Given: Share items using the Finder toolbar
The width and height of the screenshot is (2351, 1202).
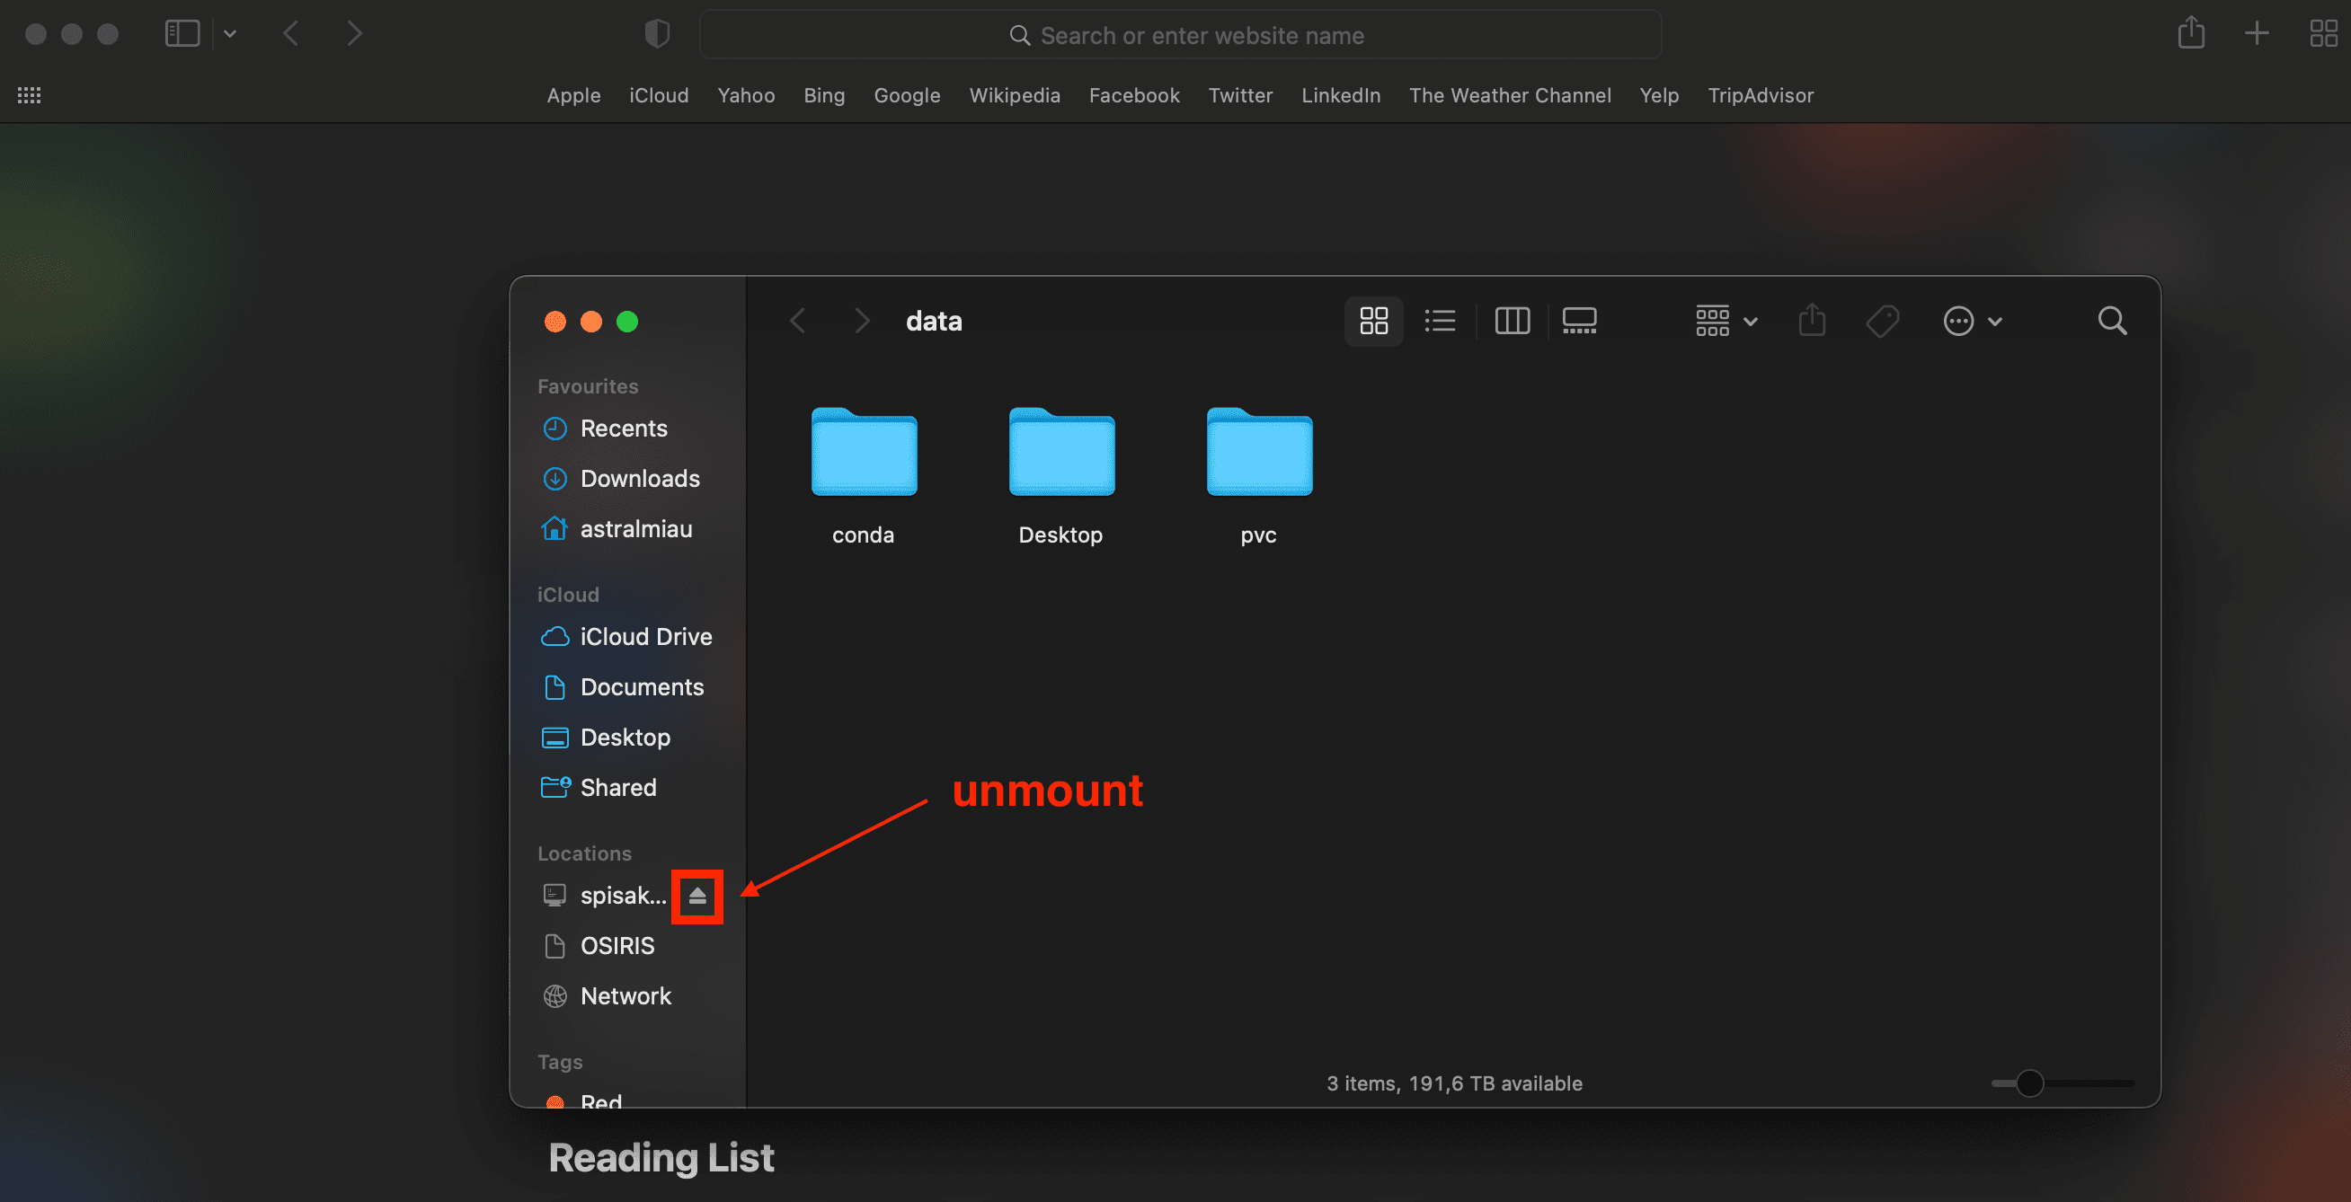Looking at the screenshot, I should tap(1813, 320).
